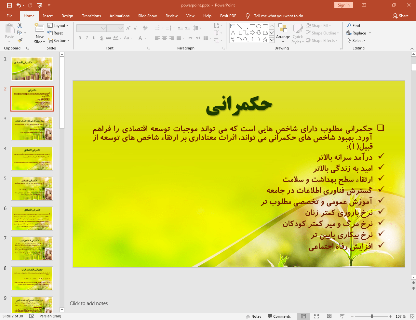The width and height of the screenshot is (416, 320).
Task: Click the Spell check status bar icon
Action: point(32,316)
